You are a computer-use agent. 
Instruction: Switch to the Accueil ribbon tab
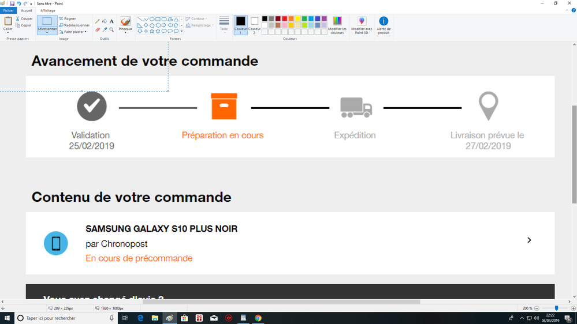pos(26,10)
